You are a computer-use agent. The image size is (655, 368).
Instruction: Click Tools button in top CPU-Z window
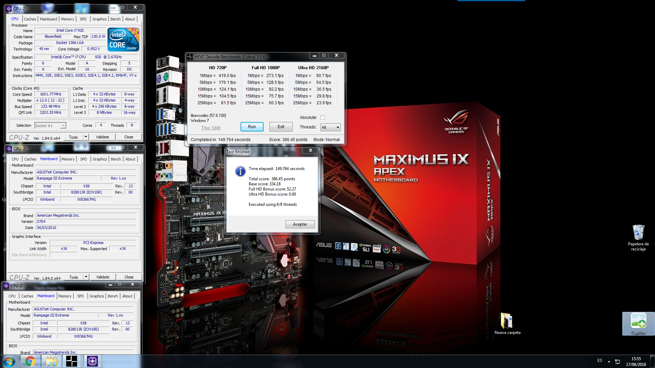point(73,137)
